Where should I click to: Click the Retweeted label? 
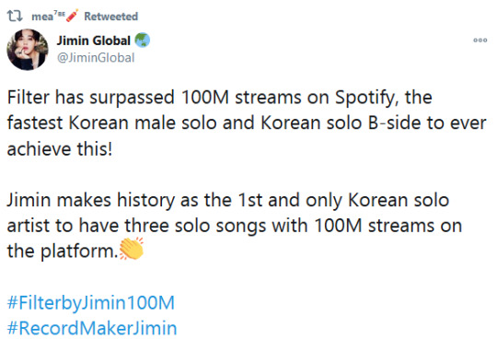(x=111, y=17)
